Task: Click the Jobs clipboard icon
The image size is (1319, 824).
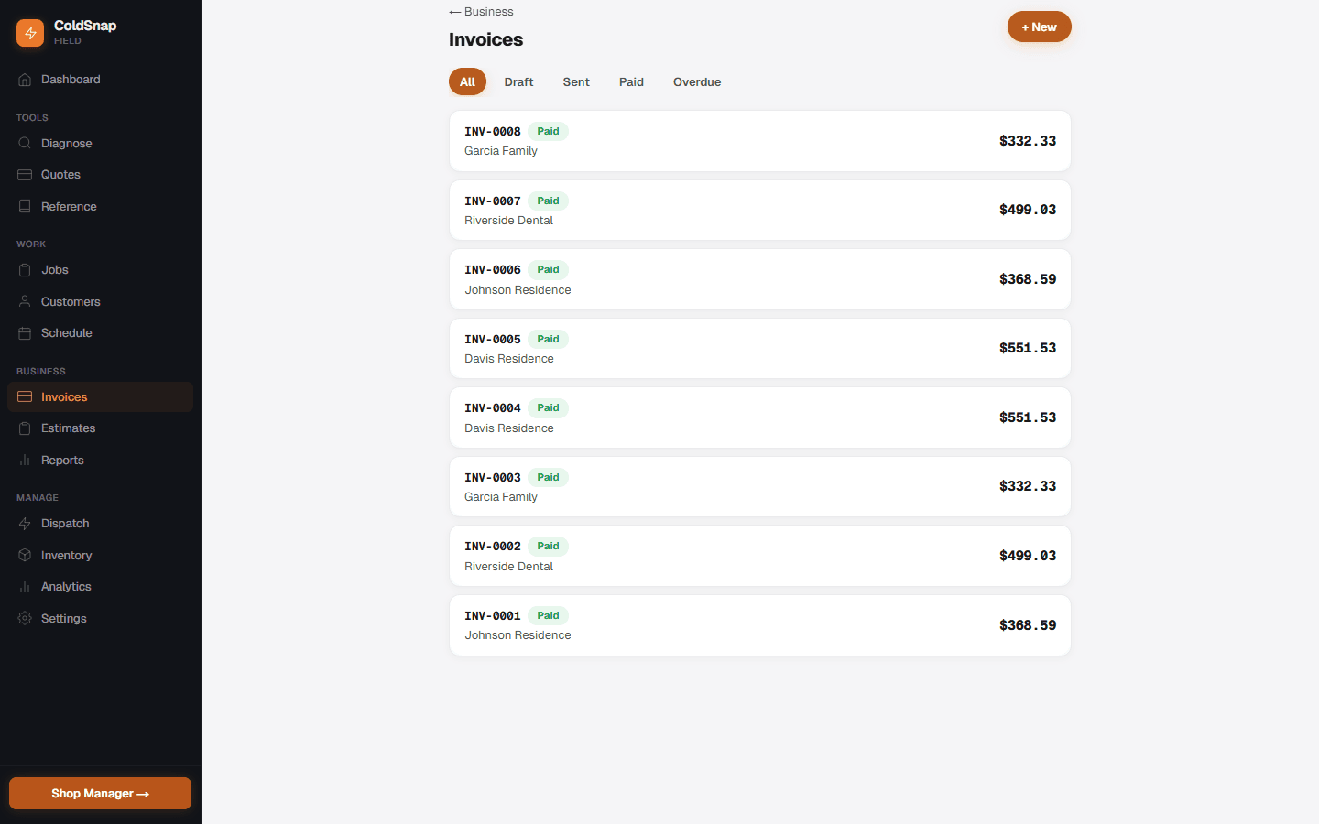Action: (x=25, y=270)
